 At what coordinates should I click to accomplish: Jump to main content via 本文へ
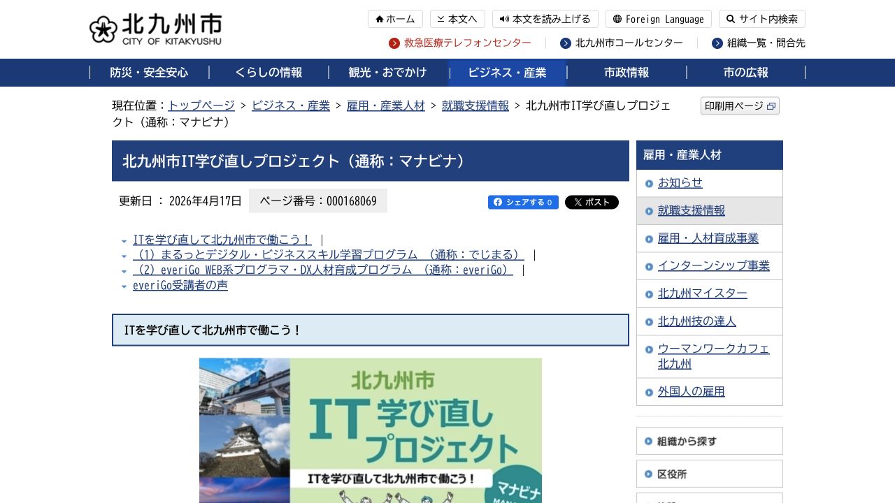tap(457, 19)
